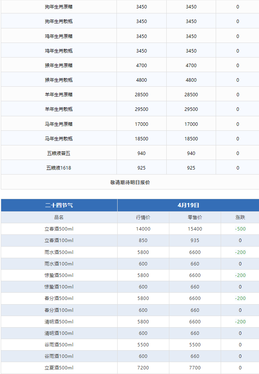Click the first 18500 price value

point(141,138)
